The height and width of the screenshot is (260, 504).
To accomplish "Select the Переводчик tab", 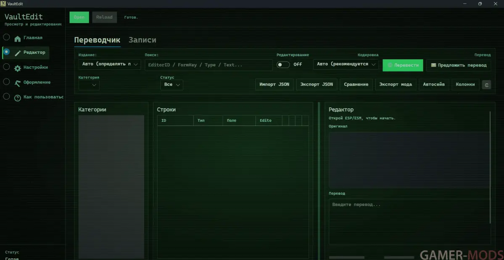I will tap(97, 40).
